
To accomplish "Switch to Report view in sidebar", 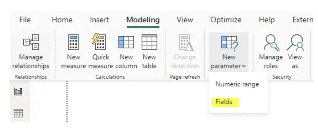I will [19, 92].
